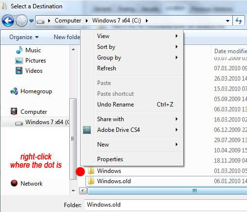Screen dimensions: 247x212
Task: Open the recent locations dropdown arrow
Action: [31, 21]
